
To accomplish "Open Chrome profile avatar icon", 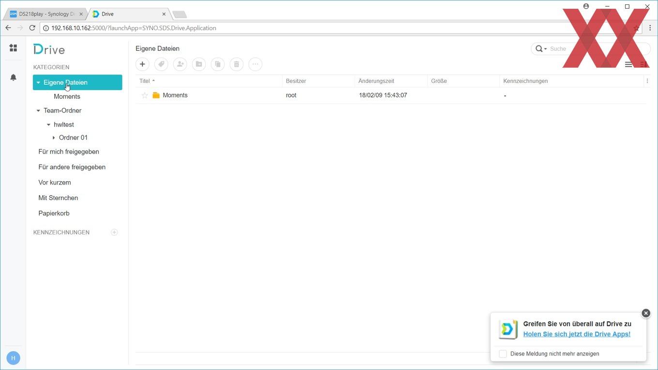I will tap(586, 6).
